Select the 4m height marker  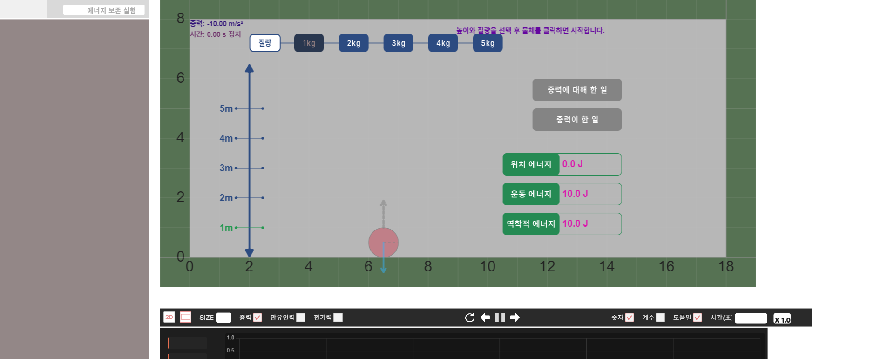[x=242, y=138]
